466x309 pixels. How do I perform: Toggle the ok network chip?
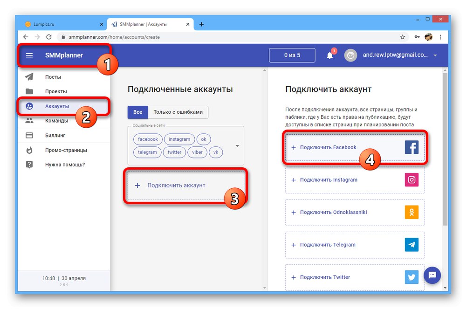click(x=204, y=139)
